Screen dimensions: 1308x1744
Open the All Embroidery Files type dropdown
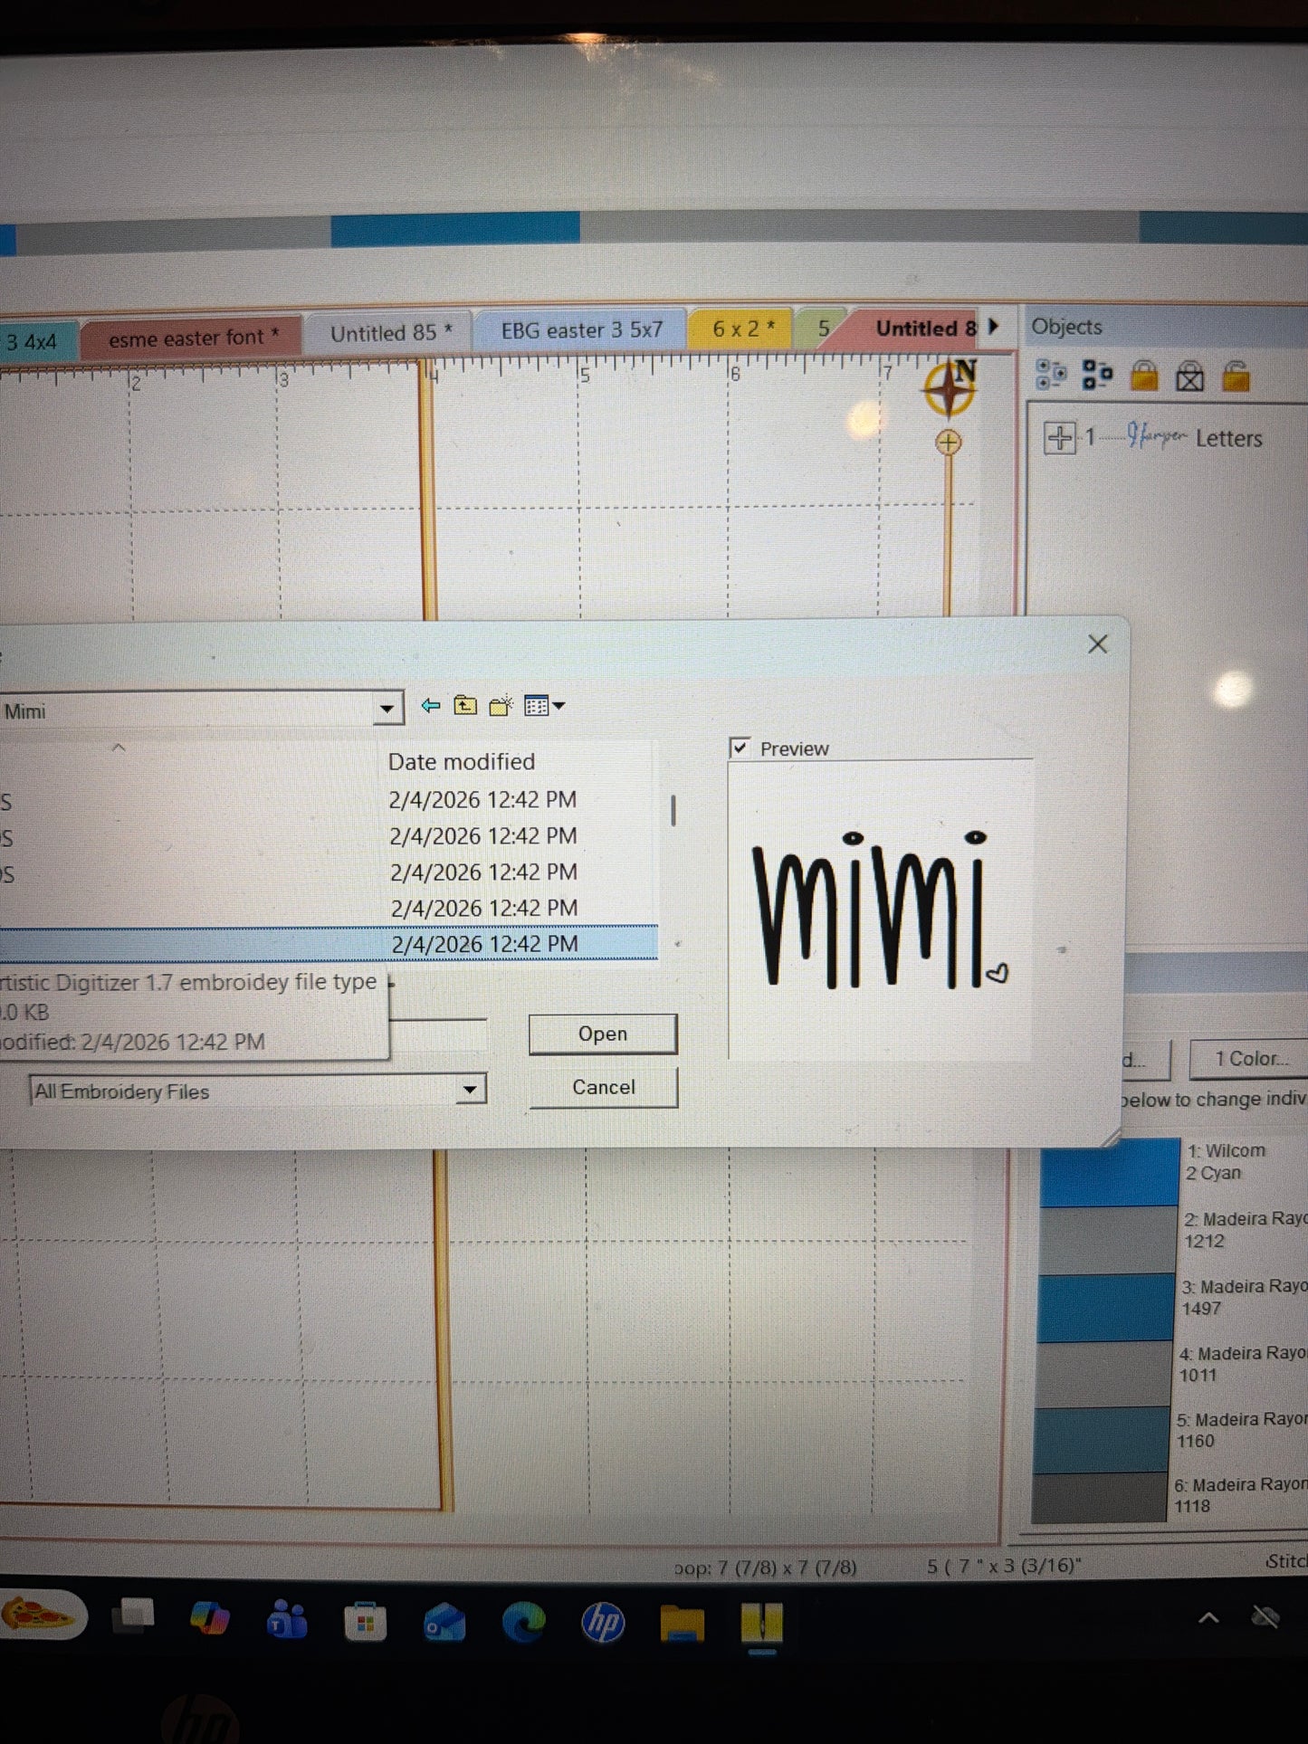[x=470, y=1090]
